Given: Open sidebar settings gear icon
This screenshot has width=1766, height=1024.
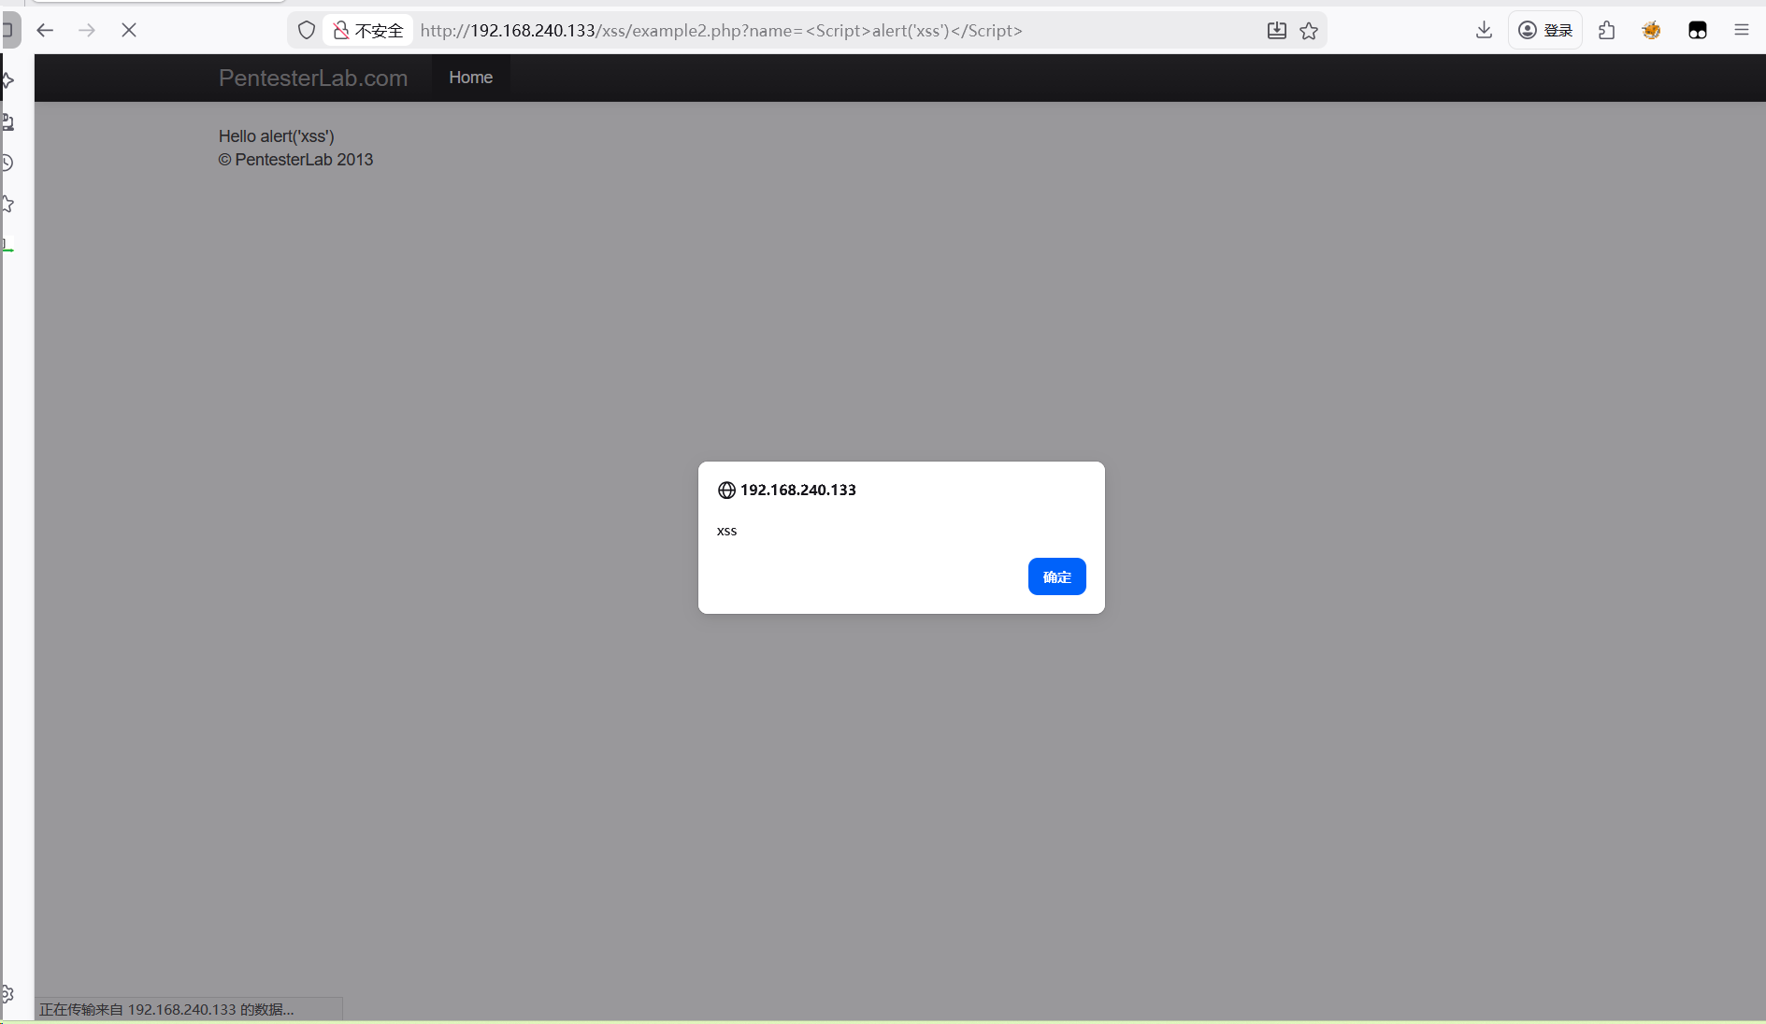Looking at the screenshot, I should tap(7, 994).
